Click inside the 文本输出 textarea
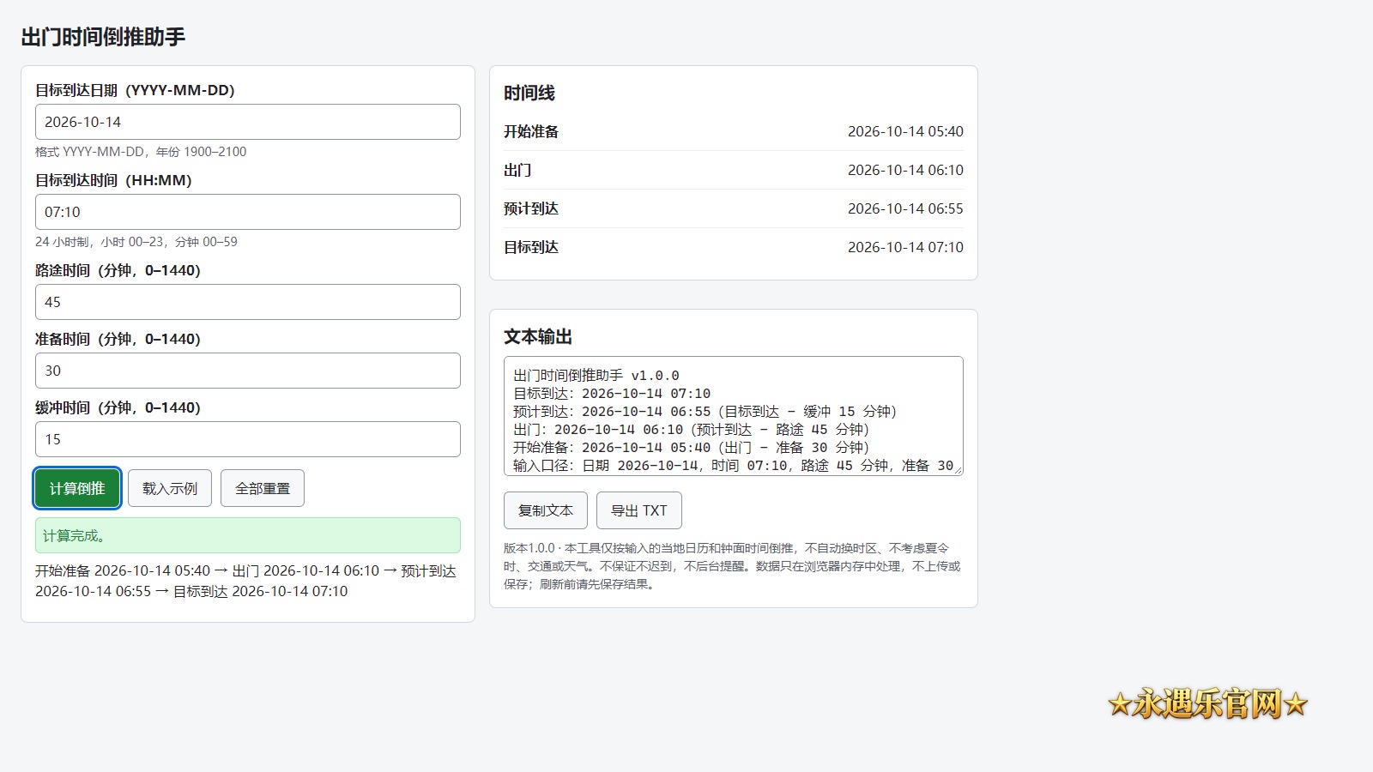Screen dimensions: 1373x772 [x=734, y=416]
